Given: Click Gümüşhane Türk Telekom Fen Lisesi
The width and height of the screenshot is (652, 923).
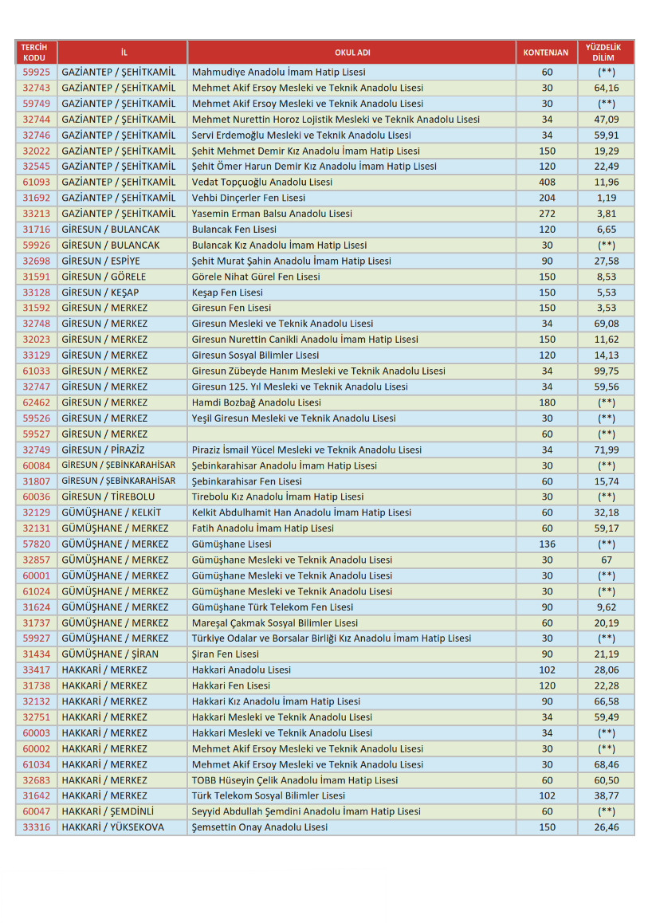Looking at the screenshot, I should [x=273, y=607].
